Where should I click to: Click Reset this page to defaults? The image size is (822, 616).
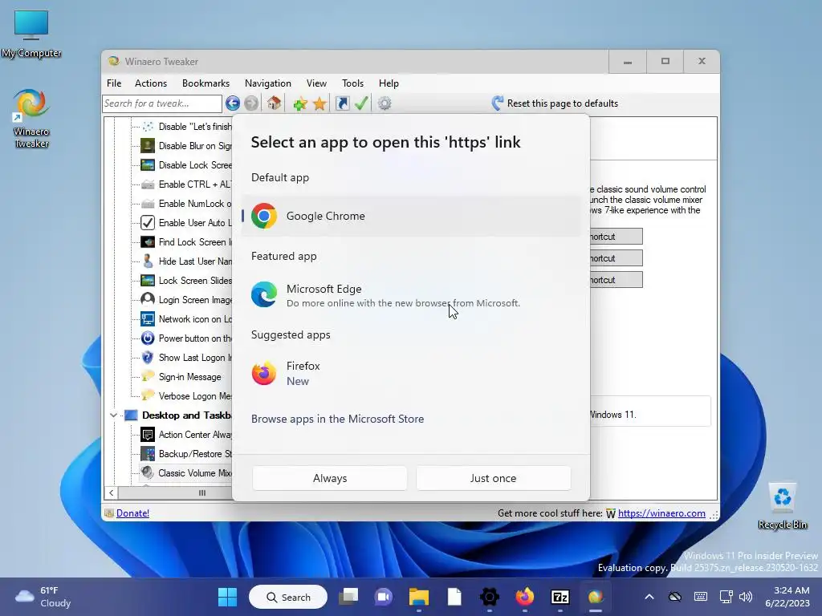[555, 103]
